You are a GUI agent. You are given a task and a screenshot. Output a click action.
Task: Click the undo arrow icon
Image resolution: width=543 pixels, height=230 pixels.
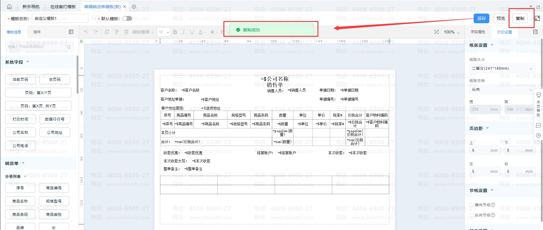click(x=86, y=32)
